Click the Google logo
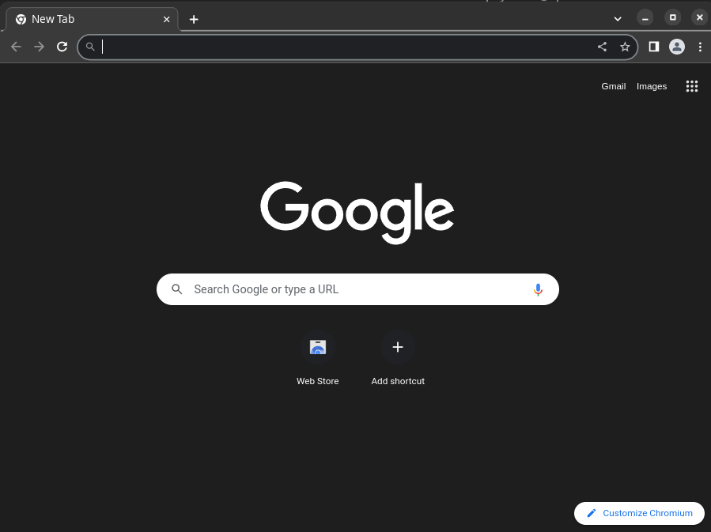 357,213
